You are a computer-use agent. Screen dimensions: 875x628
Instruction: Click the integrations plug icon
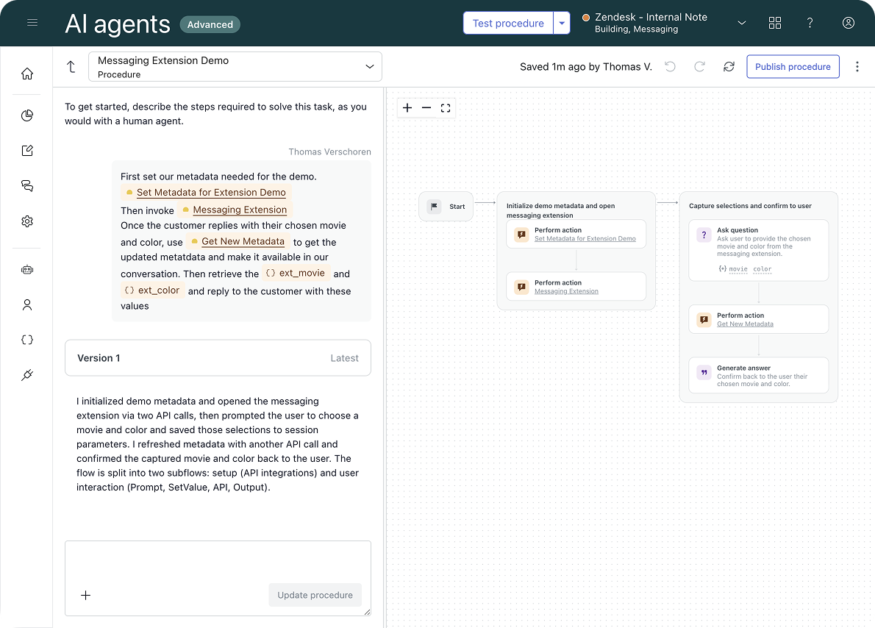[x=27, y=375]
